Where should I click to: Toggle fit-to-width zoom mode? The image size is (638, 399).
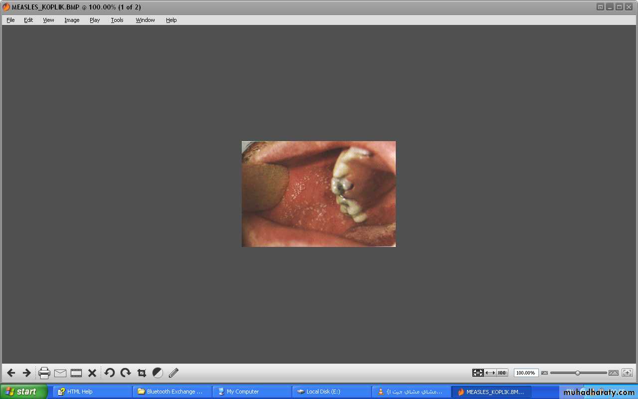pyautogui.click(x=490, y=373)
